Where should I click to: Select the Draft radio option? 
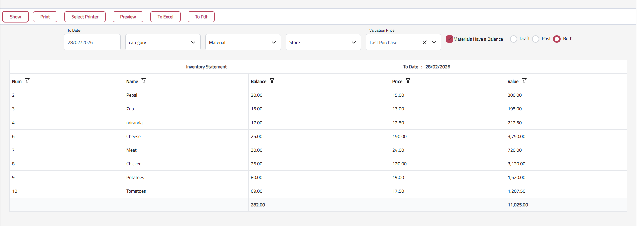coord(514,39)
